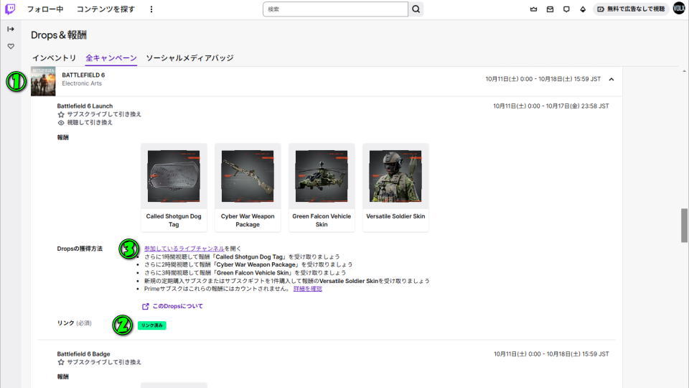Screen dimensions: 689x388
Task: Open the inbox mail icon
Action: (550, 9)
